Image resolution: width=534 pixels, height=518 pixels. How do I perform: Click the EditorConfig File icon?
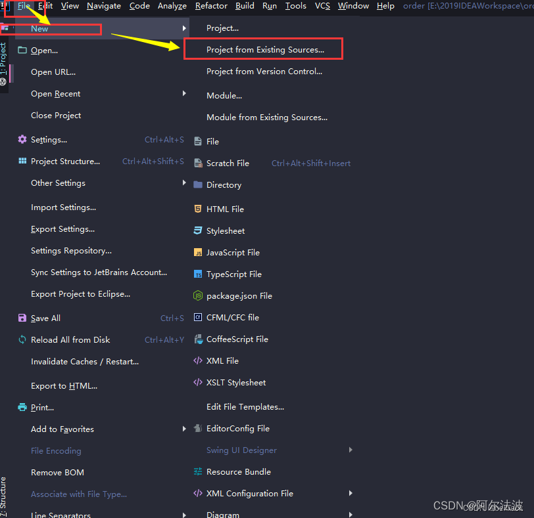(x=198, y=428)
